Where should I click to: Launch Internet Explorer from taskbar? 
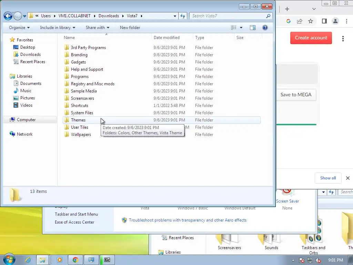28,260
